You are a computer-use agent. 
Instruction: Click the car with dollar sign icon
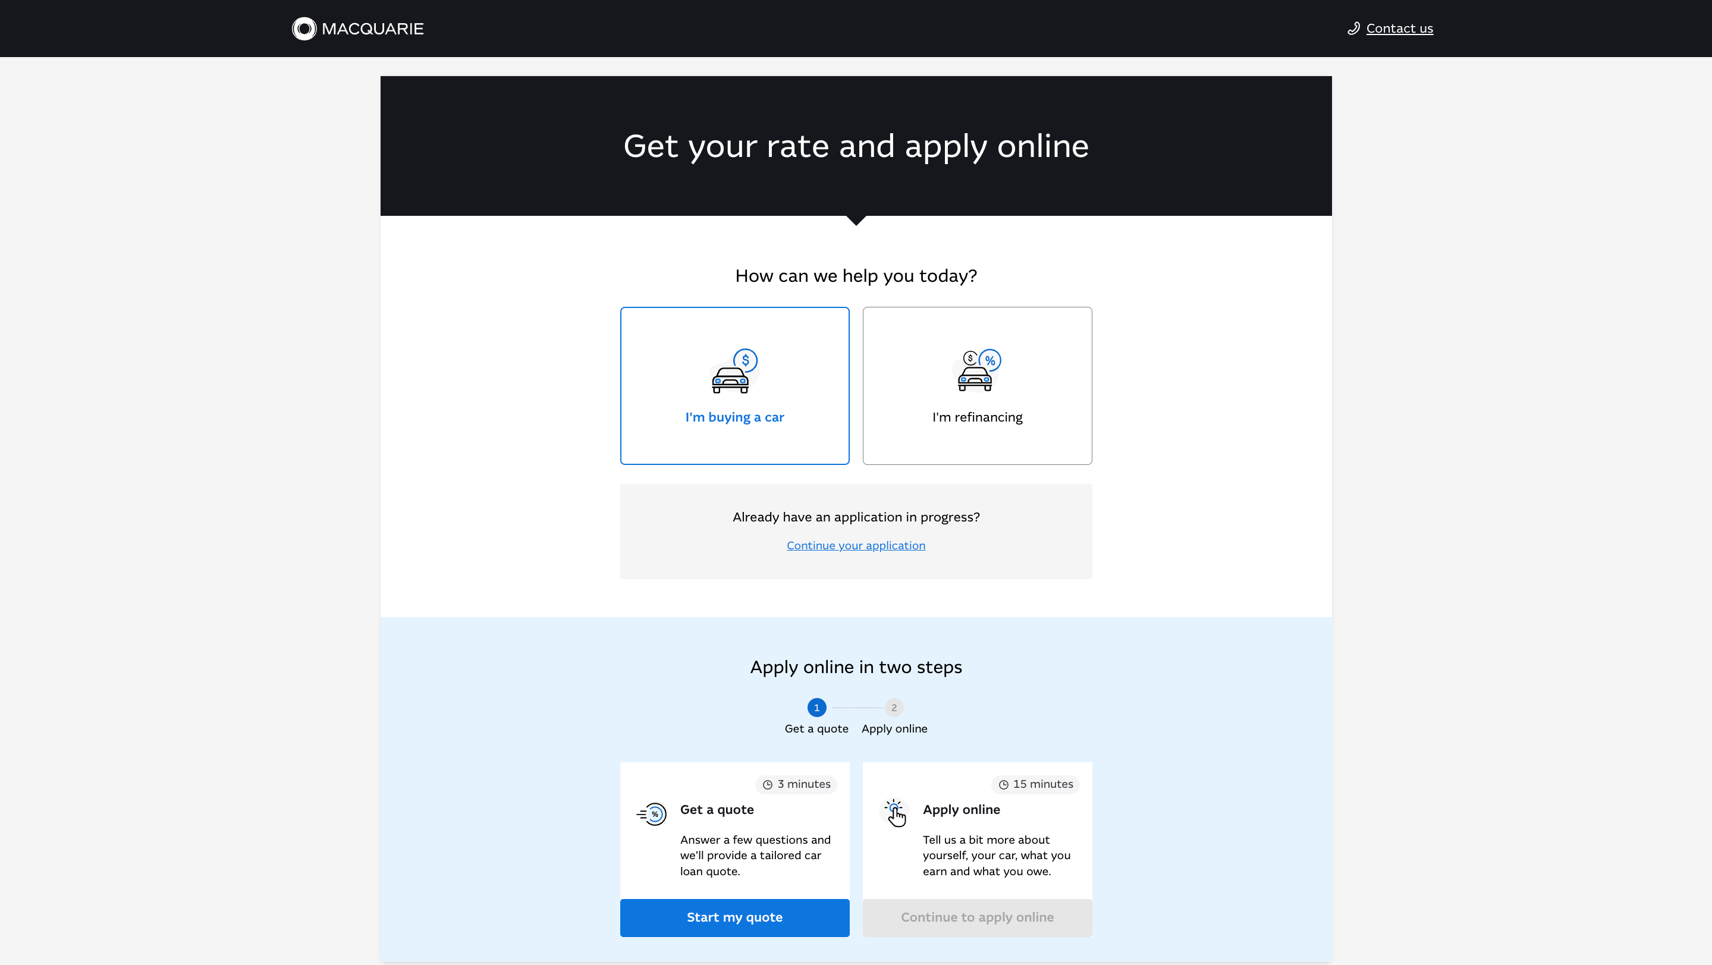(x=734, y=372)
